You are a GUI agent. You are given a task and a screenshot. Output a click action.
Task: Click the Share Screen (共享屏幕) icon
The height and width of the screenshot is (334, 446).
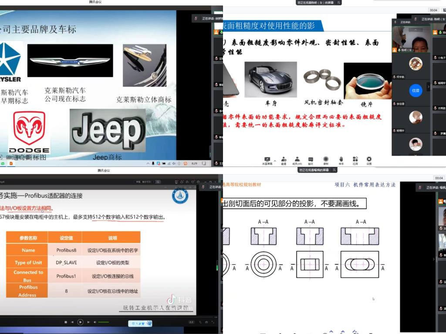click(x=267, y=159)
